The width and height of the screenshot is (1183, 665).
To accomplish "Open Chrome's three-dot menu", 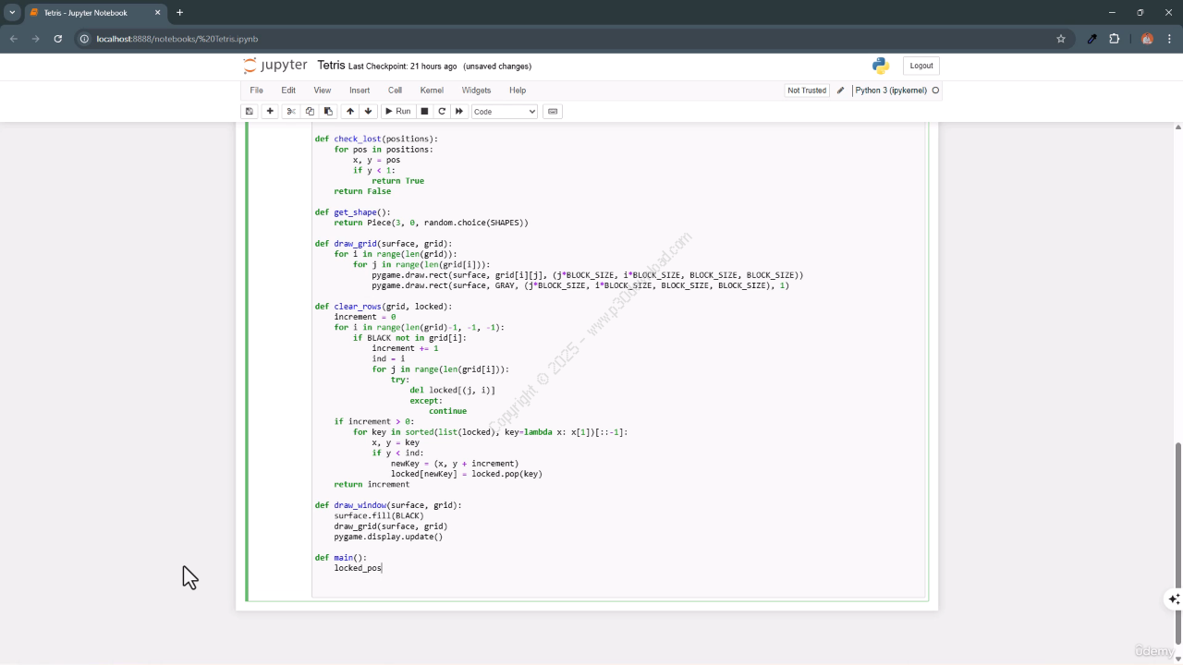I will 1169,39.
